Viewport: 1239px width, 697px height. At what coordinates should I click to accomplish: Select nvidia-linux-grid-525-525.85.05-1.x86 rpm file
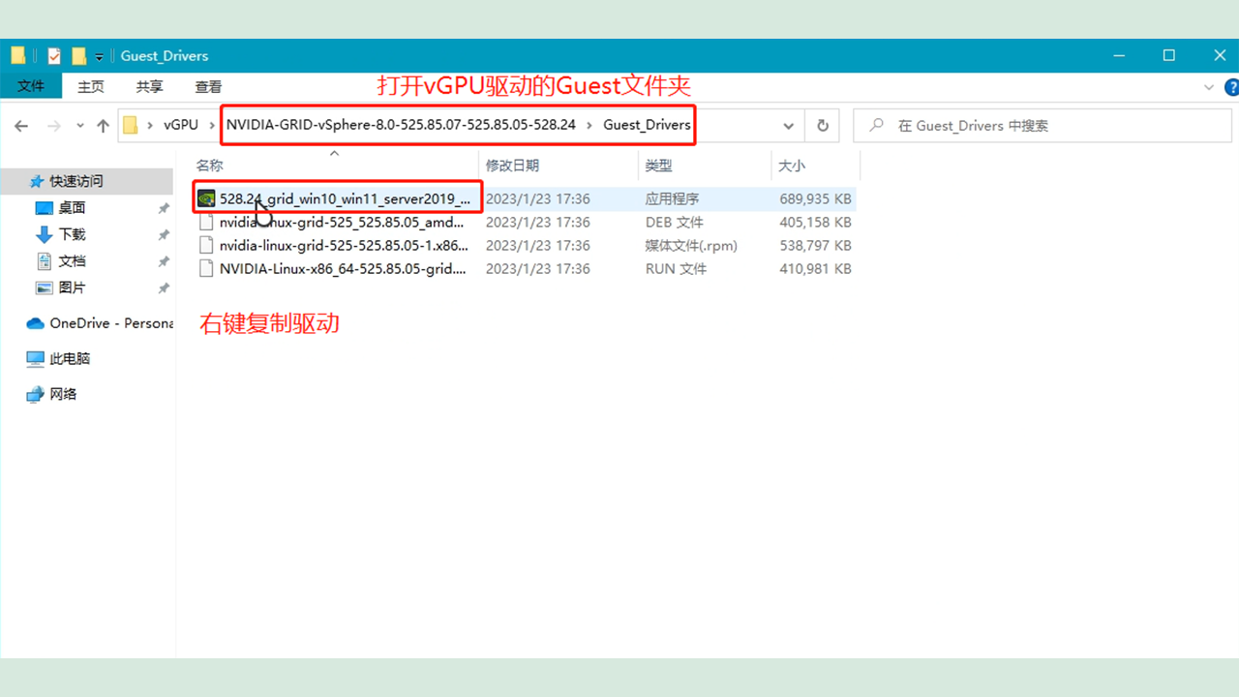344,246
